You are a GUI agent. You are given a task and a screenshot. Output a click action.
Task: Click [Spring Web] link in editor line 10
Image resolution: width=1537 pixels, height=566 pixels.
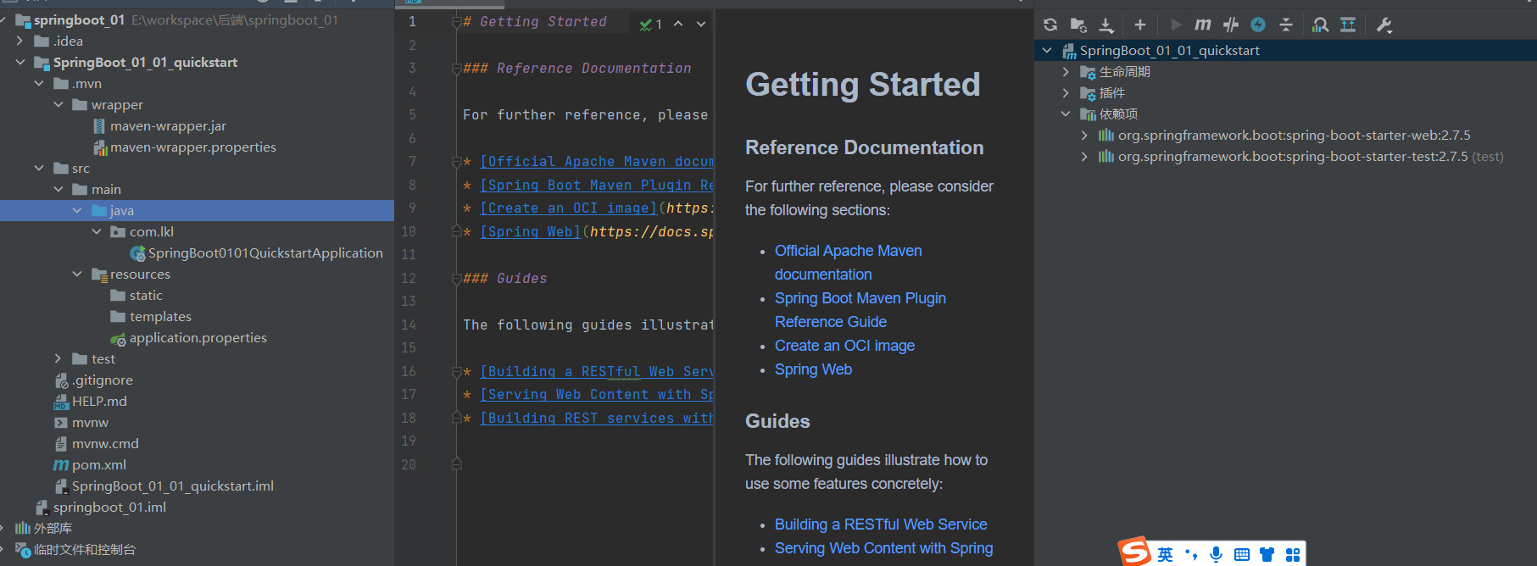point(530,231)
